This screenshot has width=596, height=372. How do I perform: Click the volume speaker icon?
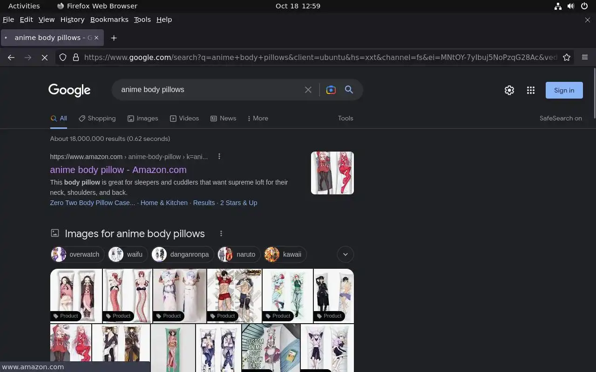571,6
